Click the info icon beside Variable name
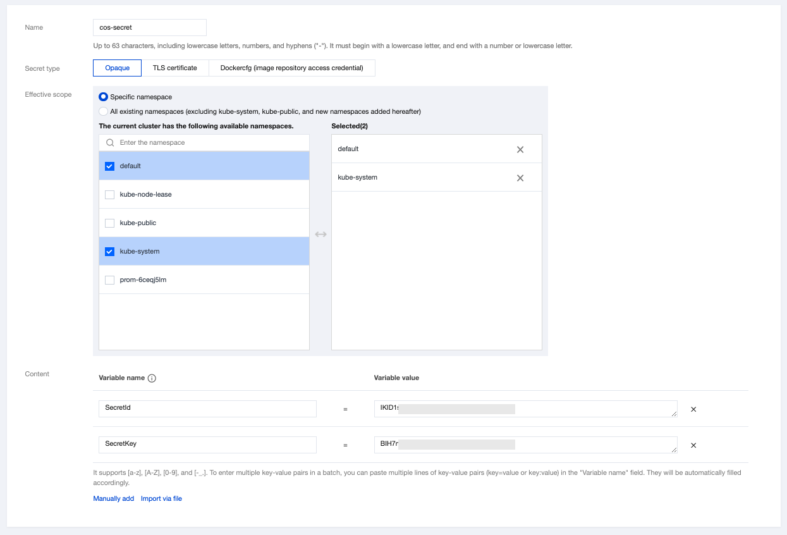Image resolution: width=787 pixels, height=535 pixels. (x=152, y=378)
